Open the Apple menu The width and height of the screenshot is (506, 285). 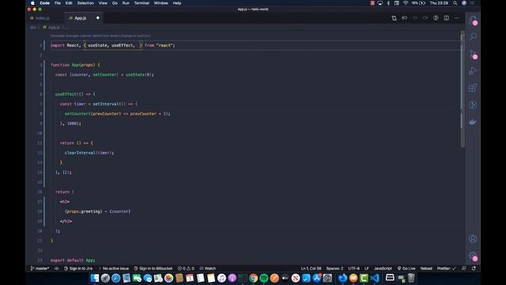click(32, 3)
